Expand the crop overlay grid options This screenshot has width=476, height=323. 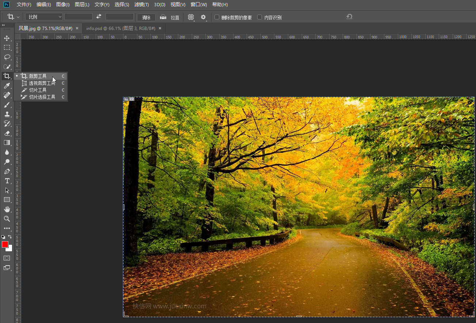(x=191, y=17)
